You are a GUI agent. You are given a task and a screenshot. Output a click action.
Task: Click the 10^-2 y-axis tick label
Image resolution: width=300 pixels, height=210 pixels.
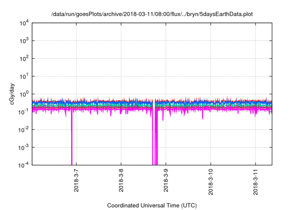coord(23,130)
